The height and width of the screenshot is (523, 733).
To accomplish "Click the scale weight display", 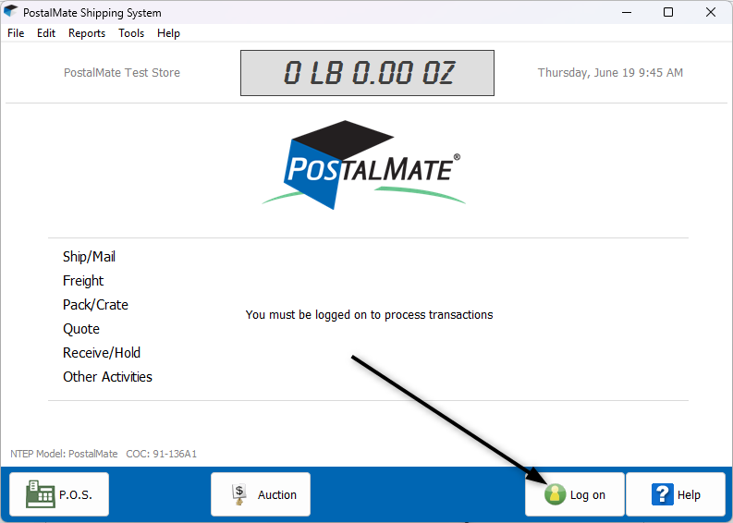I will [x=368, y=73].
